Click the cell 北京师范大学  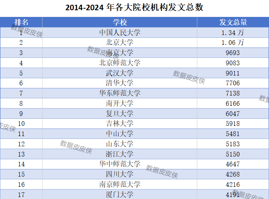[120, 63]
